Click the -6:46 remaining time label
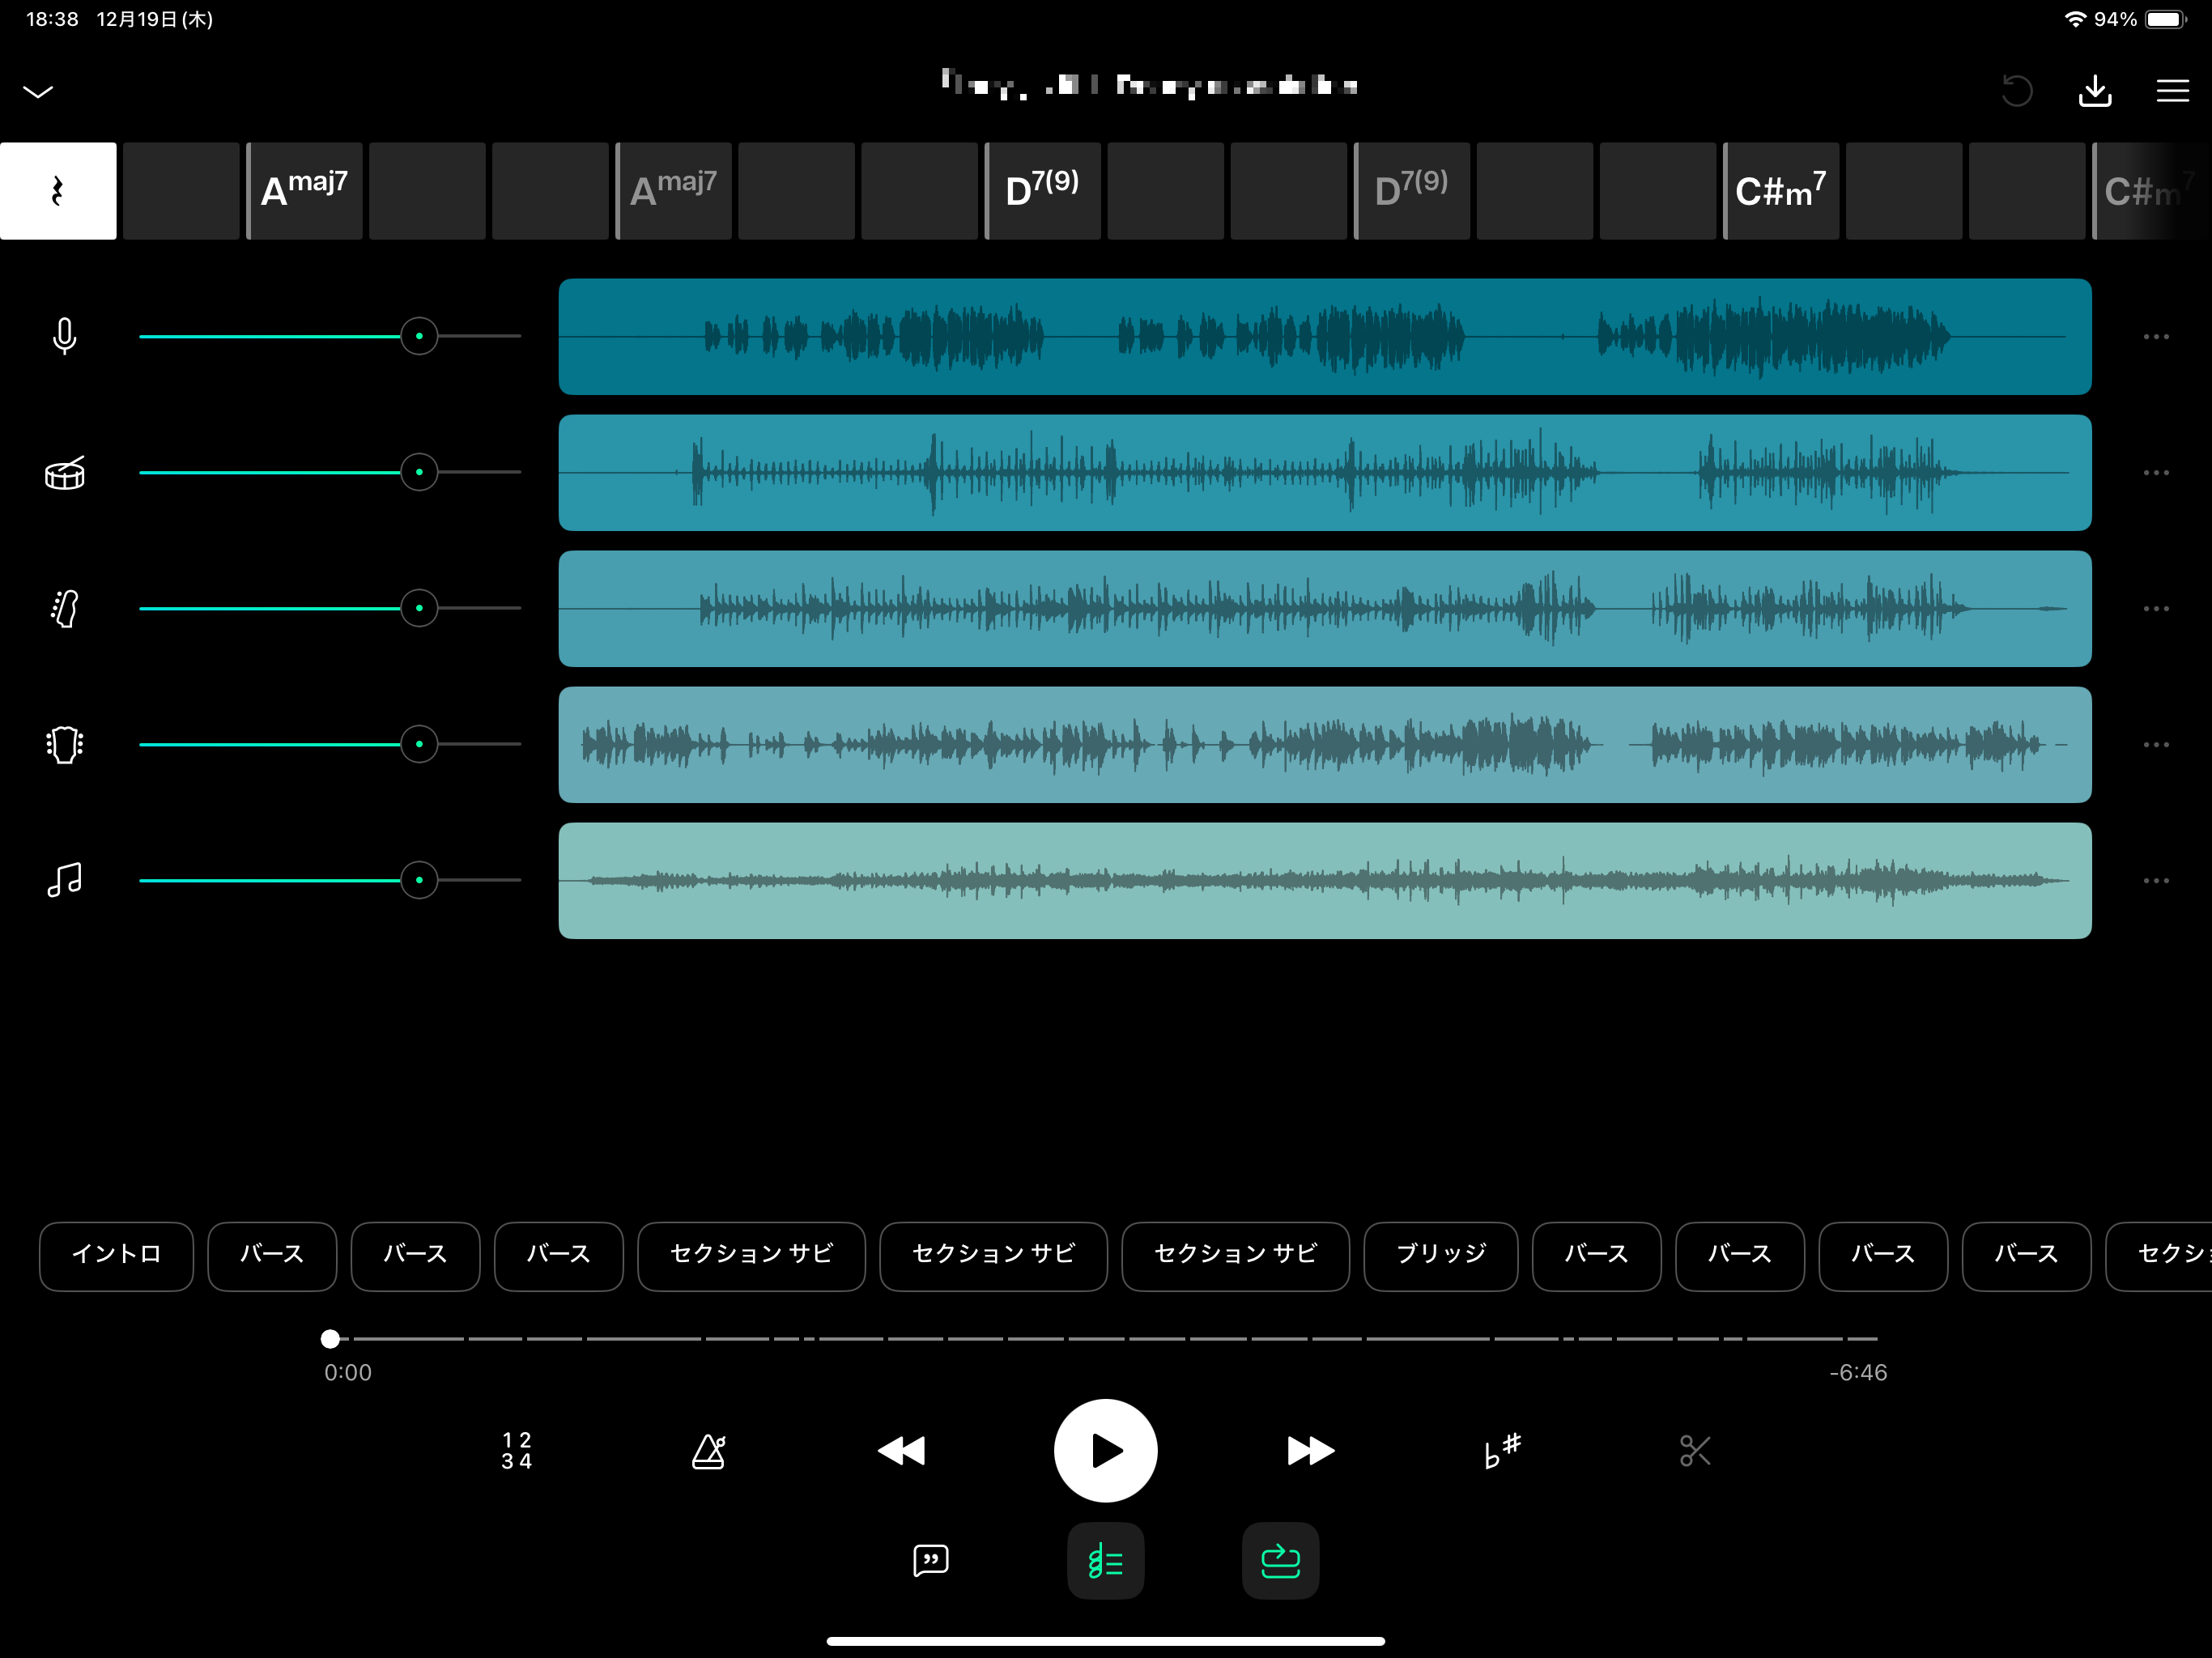 [1858, 1372]
